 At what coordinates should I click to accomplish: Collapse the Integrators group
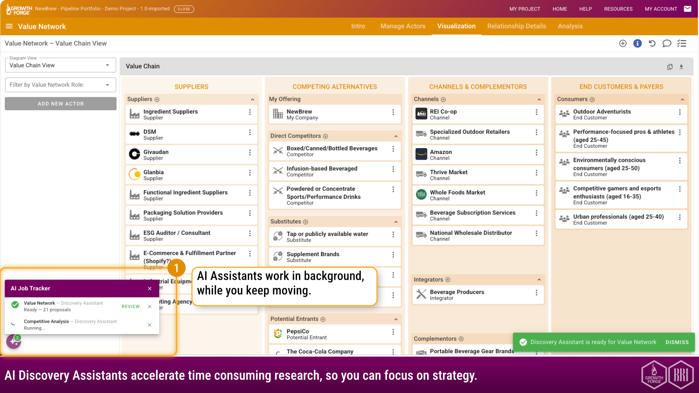point(539,280)
